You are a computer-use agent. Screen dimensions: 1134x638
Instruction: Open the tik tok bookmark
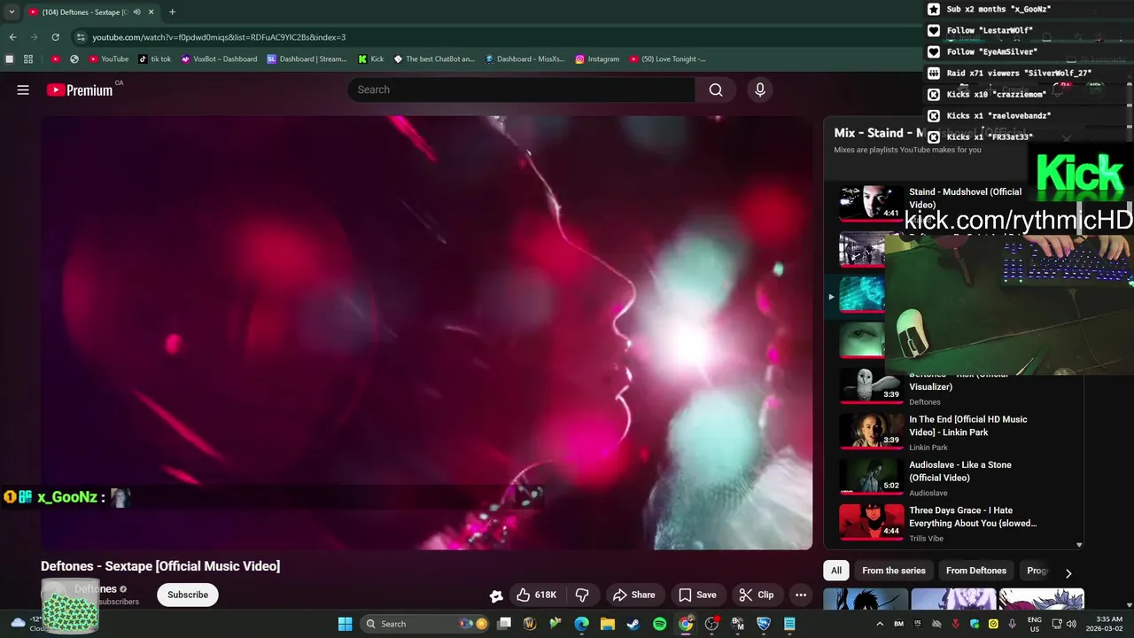[x=155, y=59]
